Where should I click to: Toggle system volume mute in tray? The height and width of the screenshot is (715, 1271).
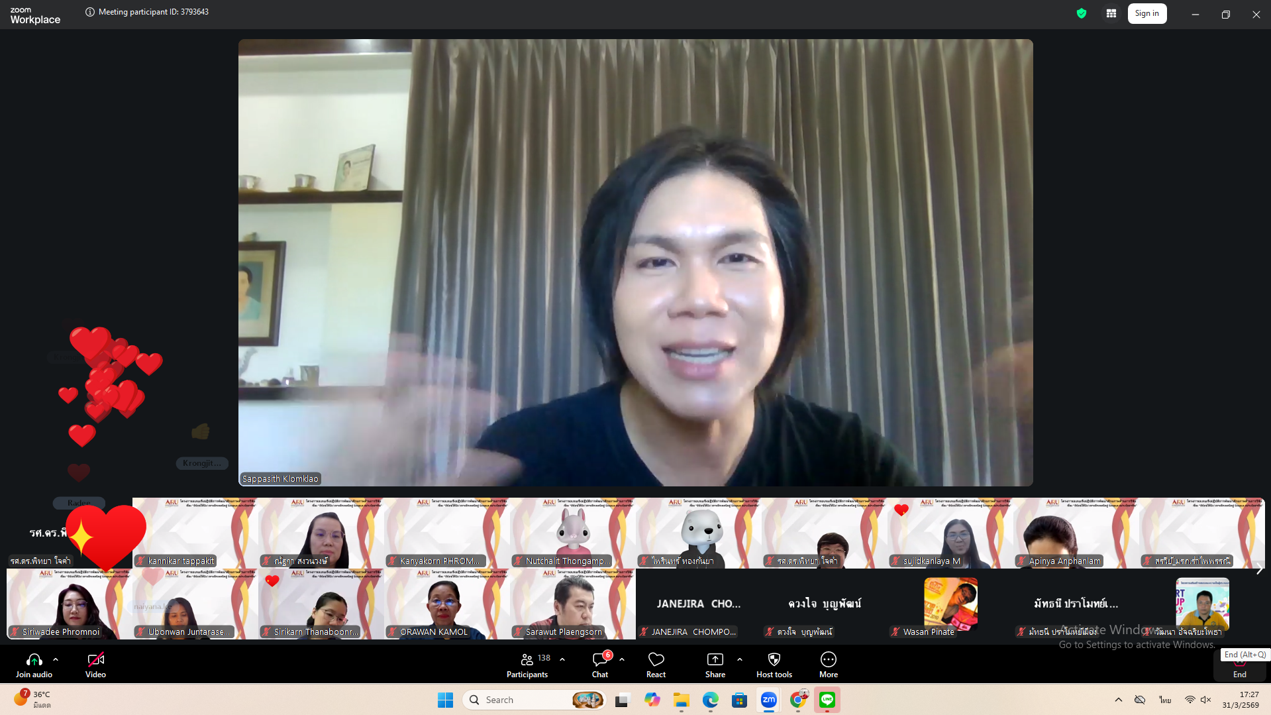(1205, 700)
